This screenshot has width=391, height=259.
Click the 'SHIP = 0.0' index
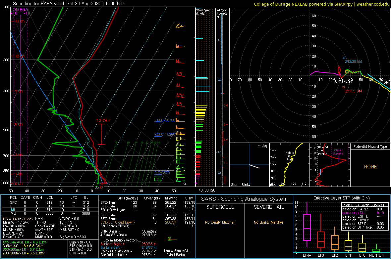tap(78, 253)
